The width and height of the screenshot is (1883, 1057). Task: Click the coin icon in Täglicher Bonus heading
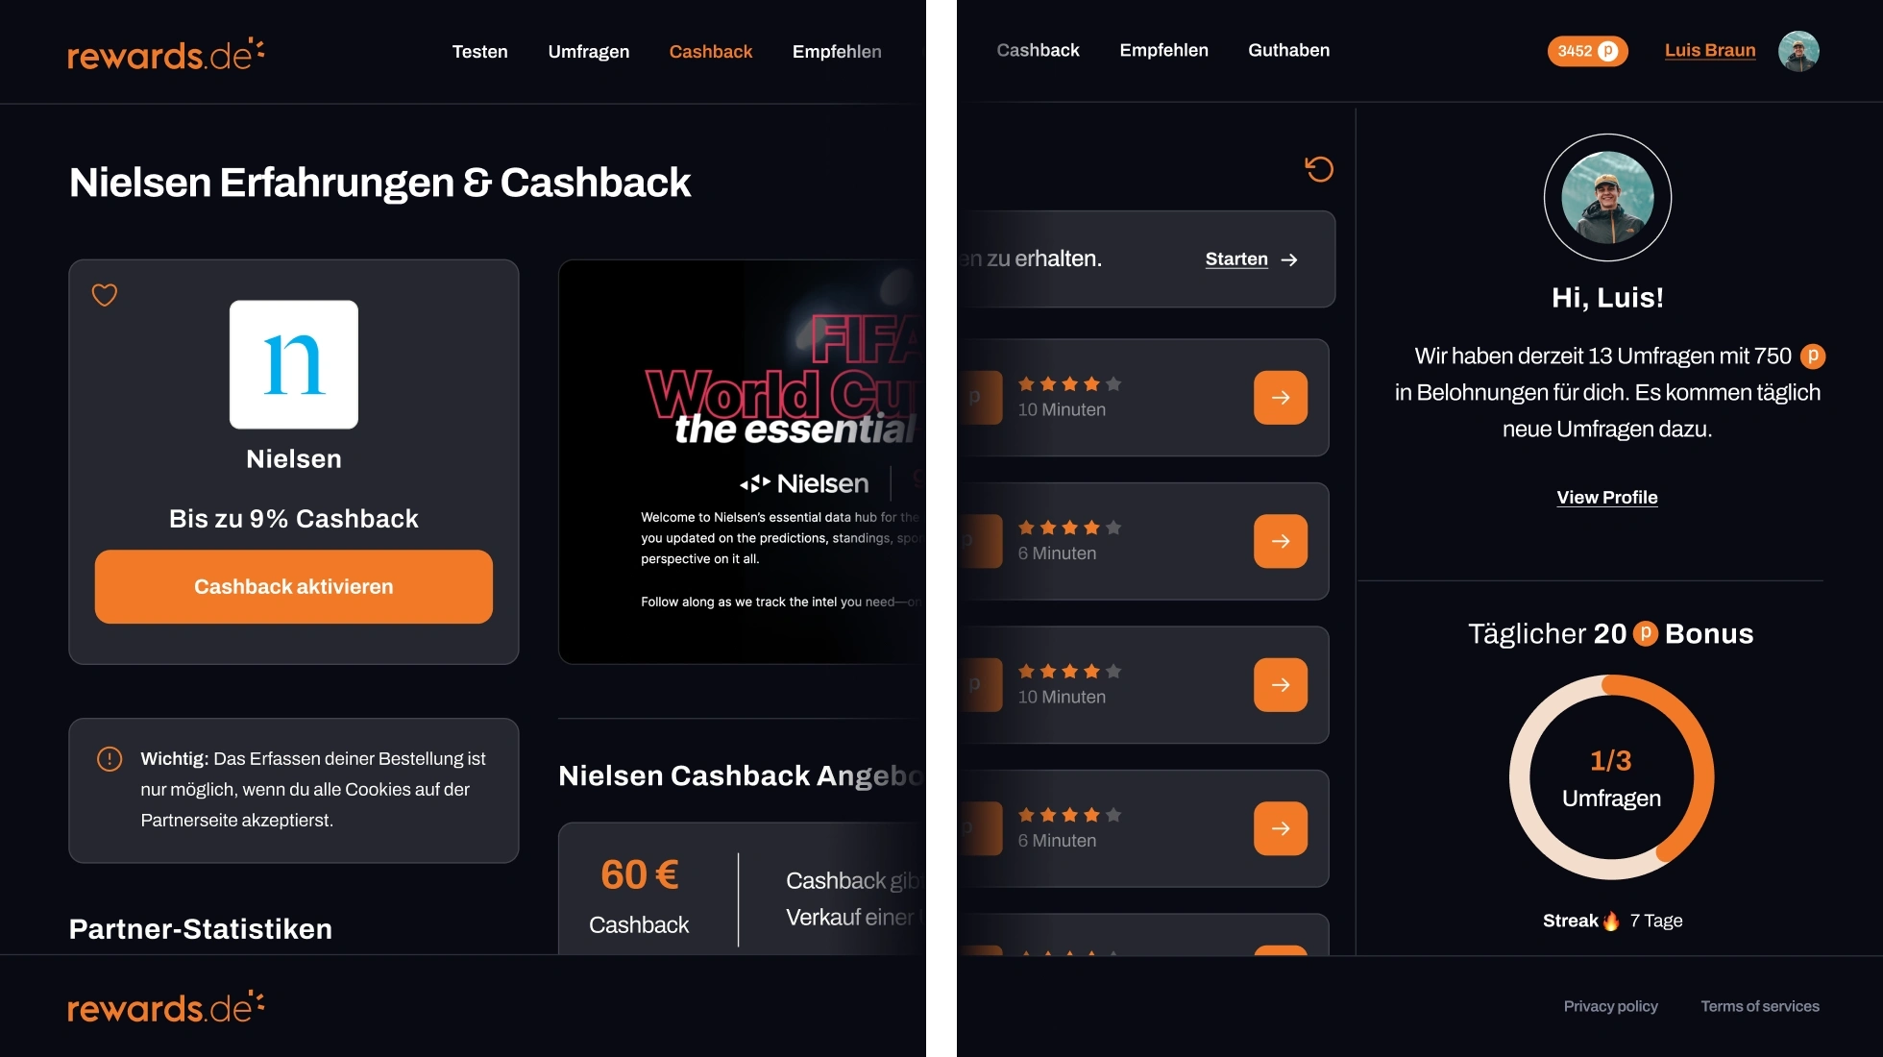point(1646,633)
